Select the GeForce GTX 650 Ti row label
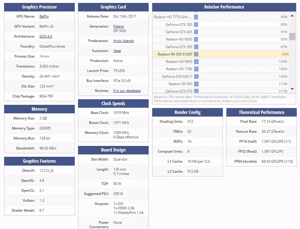Image resolution: width=300 pixels, height=229 pixels. 177,77
